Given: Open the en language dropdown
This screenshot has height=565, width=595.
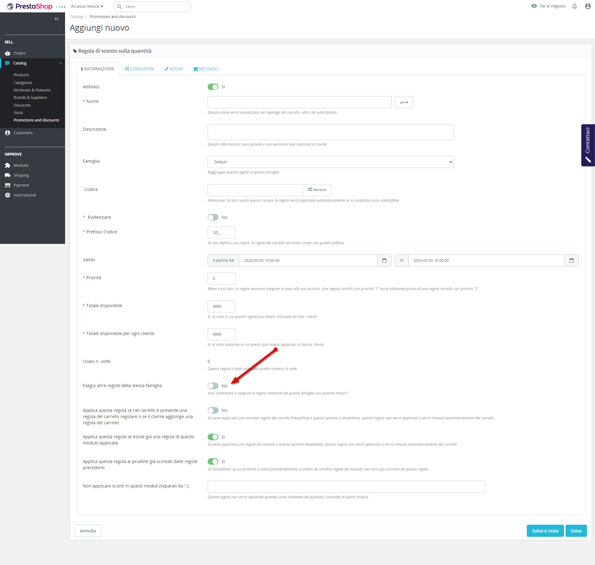Looking at the screenshot, I should tap(404, 103).
